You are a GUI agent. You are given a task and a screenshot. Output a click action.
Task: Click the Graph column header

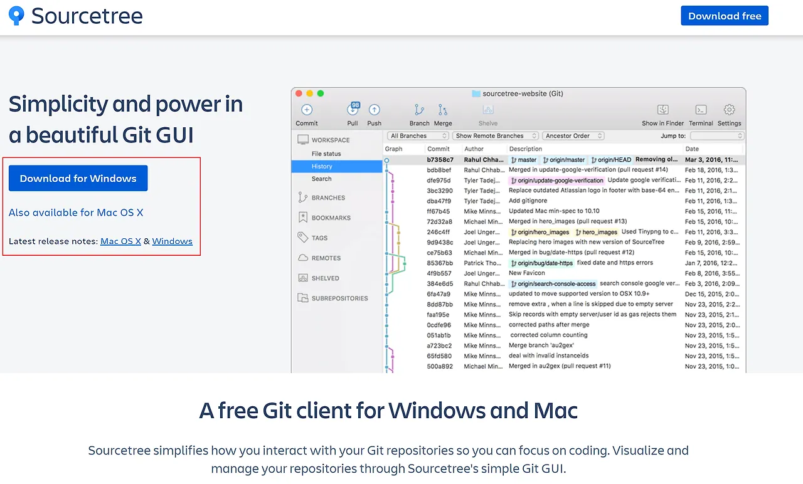pyautogui.click(x=394, y=149)
